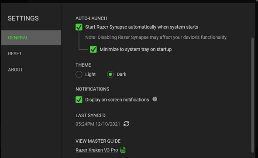Screen dimensions: 258x158
Task: Click the NOTIFICATIONS section heading
Action: [x=92, y=89]
